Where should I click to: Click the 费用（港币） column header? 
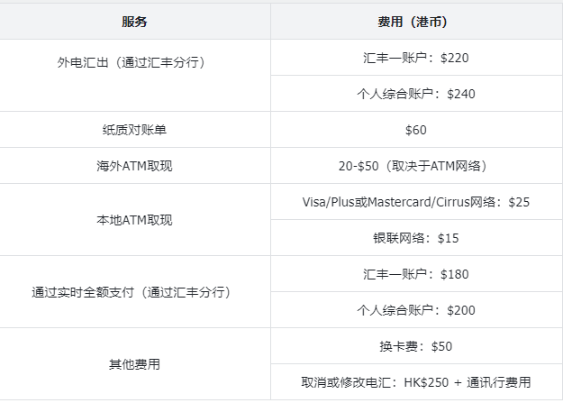tap(416, 22)
